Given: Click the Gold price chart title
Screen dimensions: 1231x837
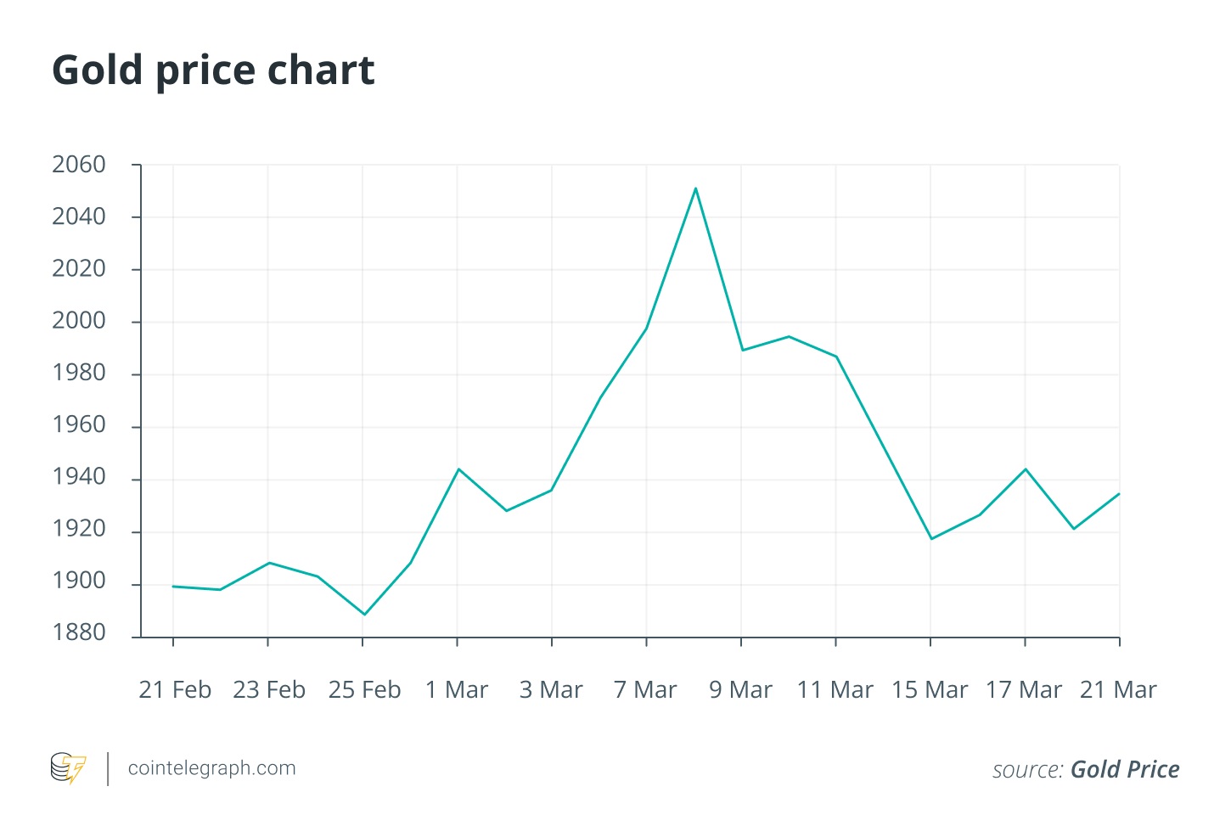Looking at the screenshot, I should [x=213, y=70].
